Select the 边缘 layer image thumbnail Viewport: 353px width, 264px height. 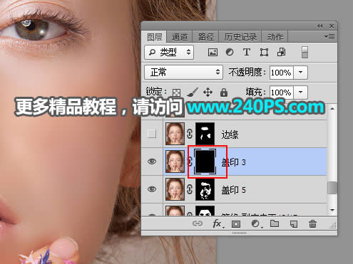point(175,134)
